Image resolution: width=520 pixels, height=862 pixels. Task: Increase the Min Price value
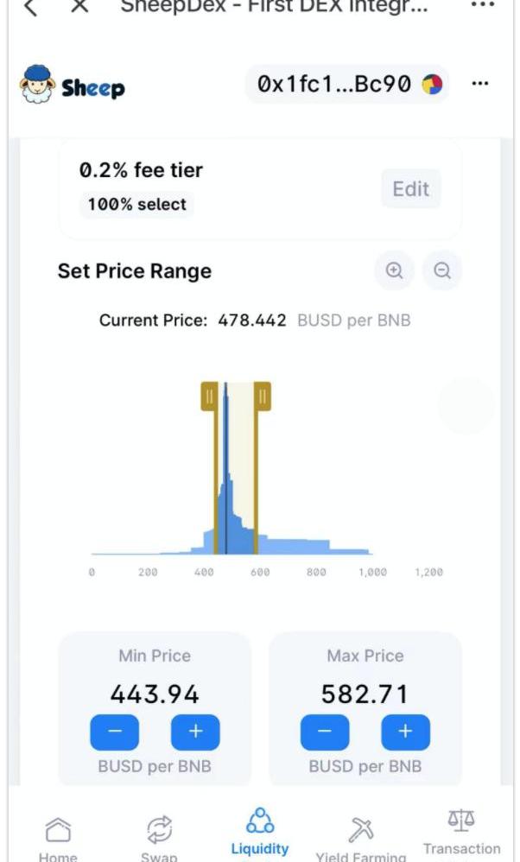coord(195,732)
